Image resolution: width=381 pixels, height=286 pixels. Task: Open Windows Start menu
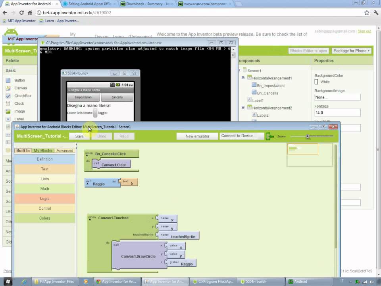7,282
